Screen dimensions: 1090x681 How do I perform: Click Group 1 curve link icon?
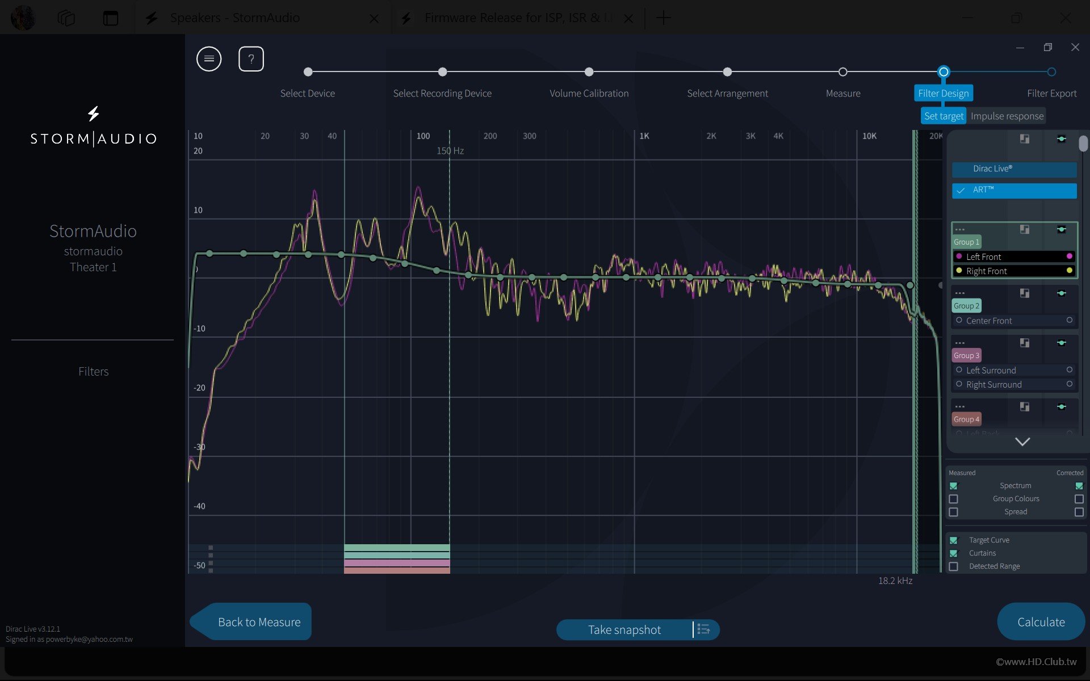point(1024,229)
